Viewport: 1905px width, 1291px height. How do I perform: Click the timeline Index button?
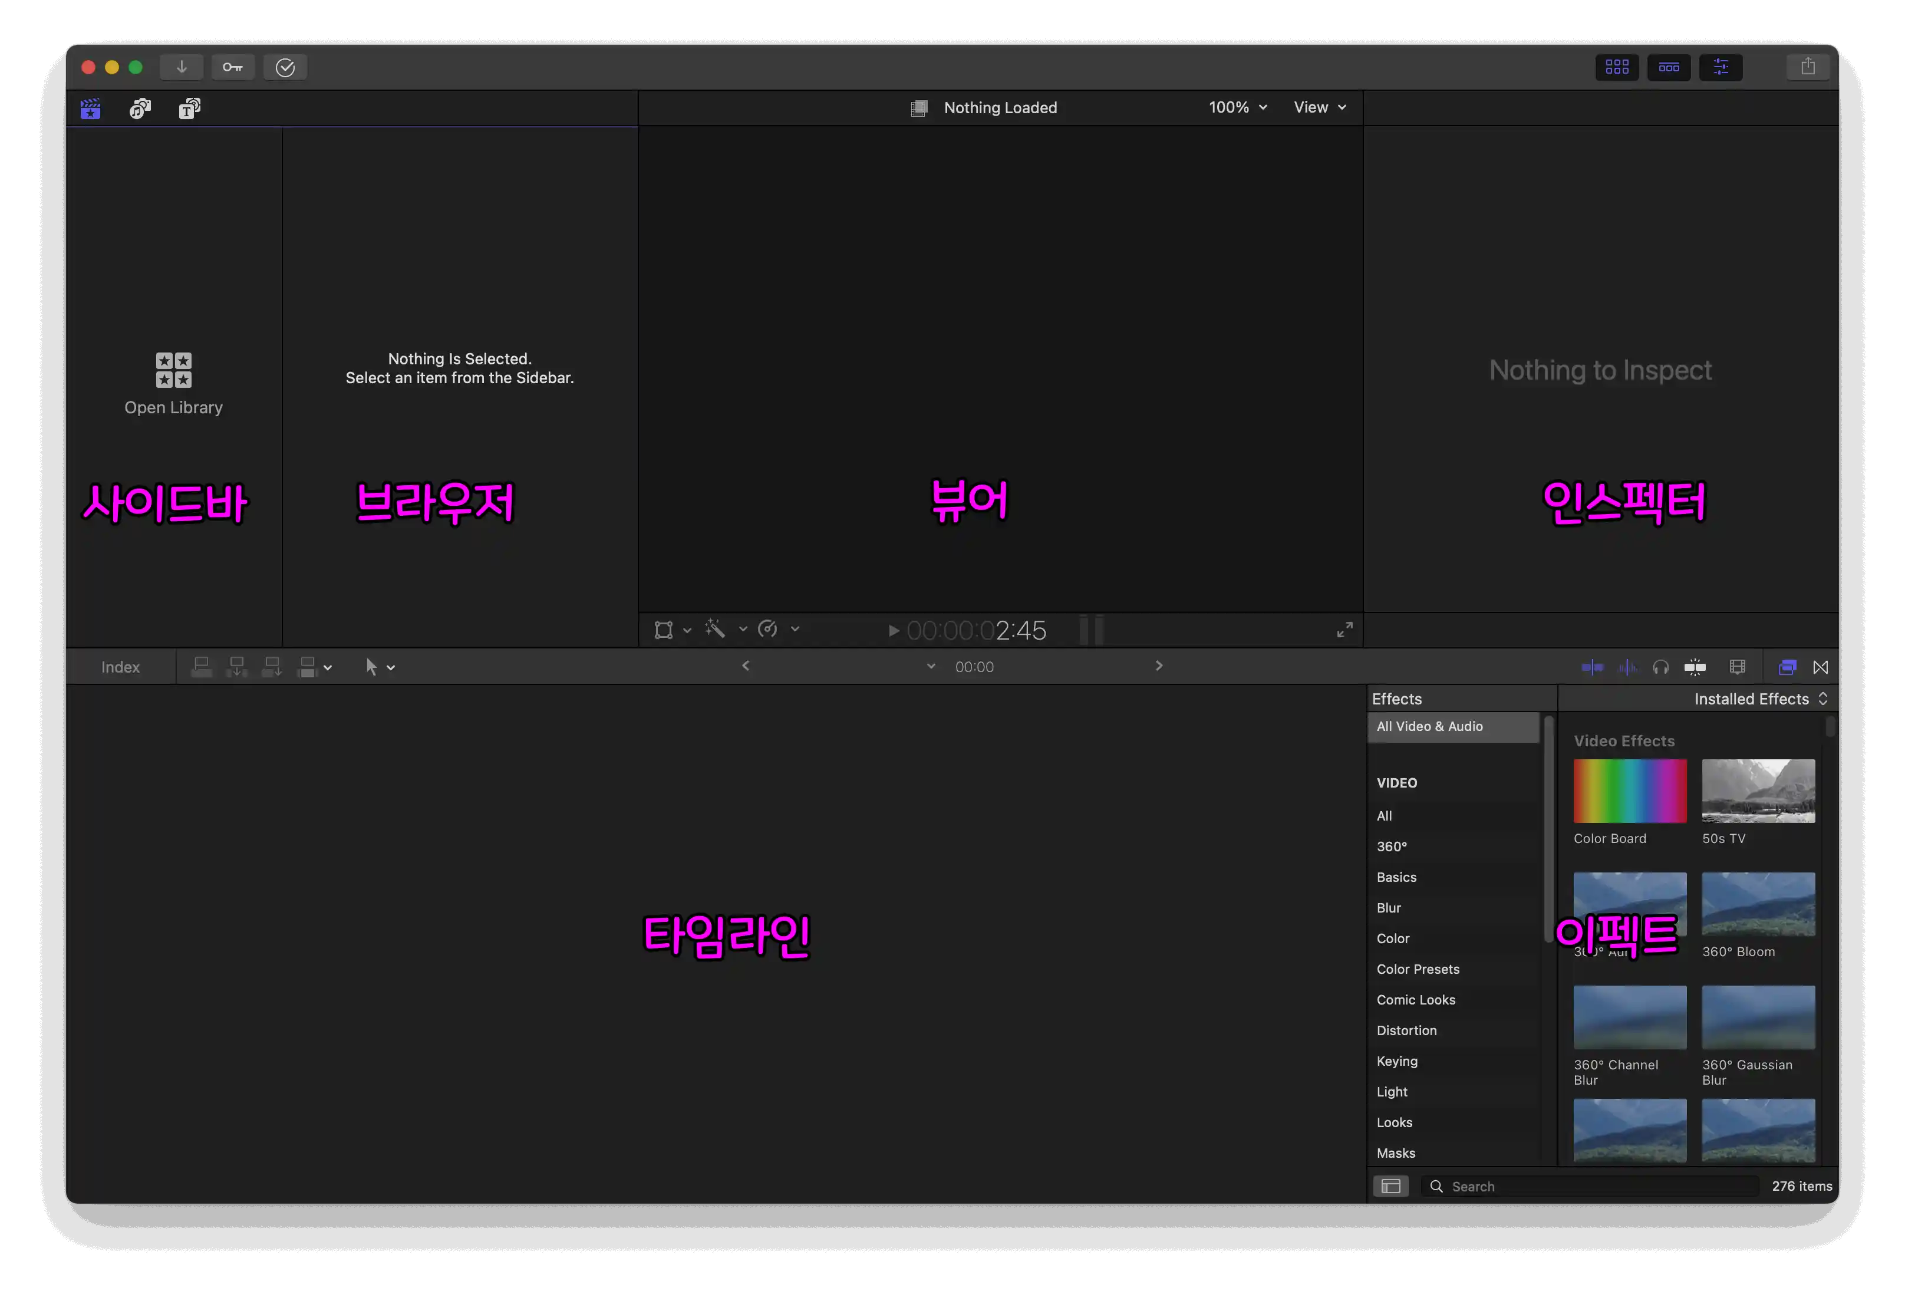pyautogui.click(x=120, y=667)
